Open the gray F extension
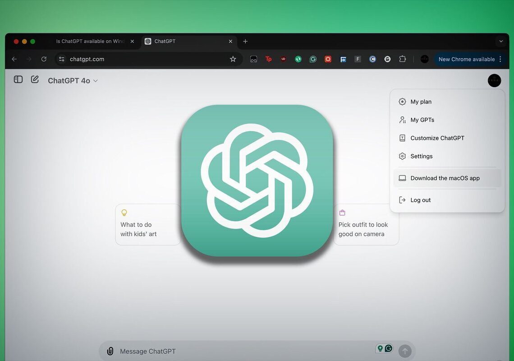The width and height of the screenshot is (514, 361). [x=358, y=59]
